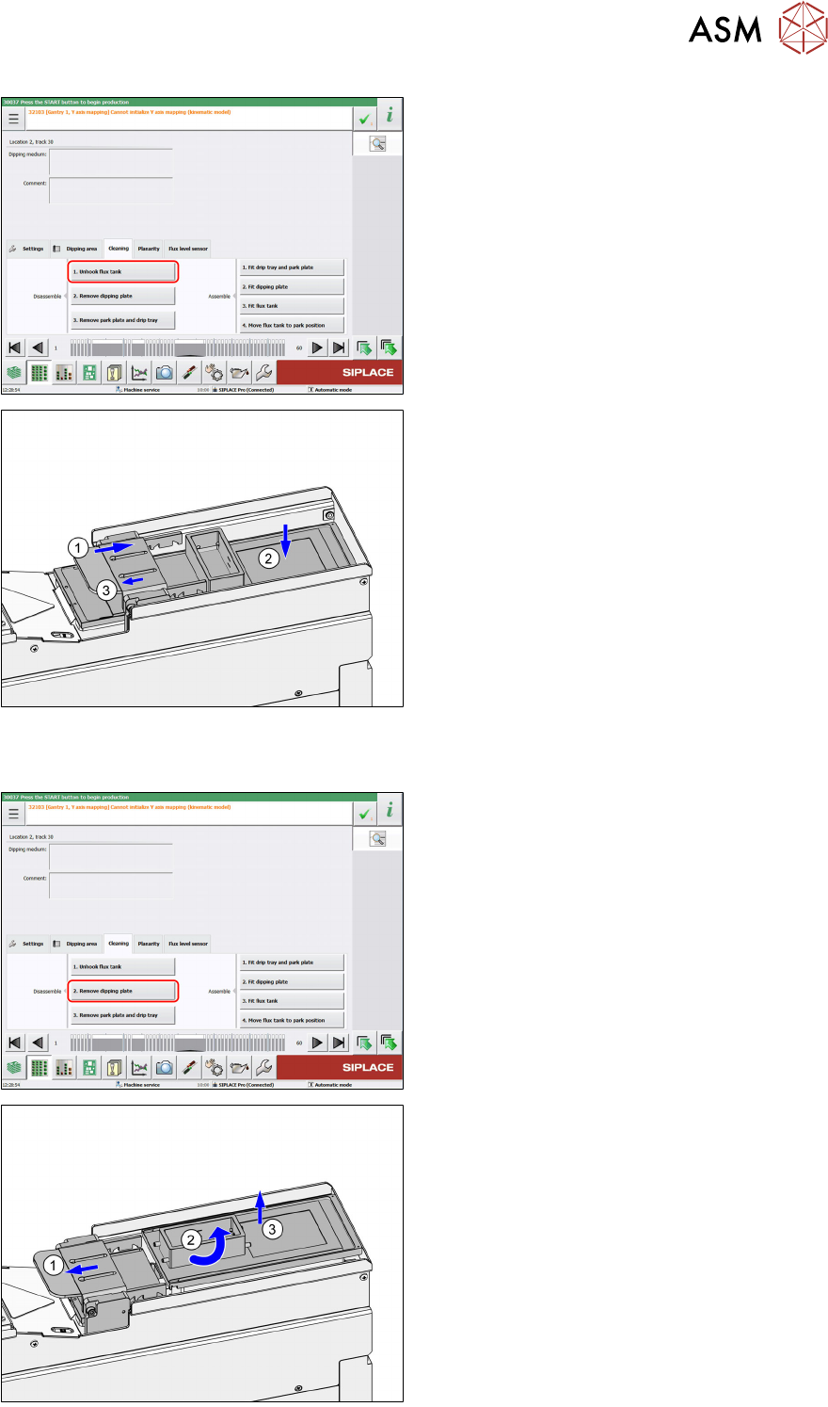Viewport: 828px width, 1407px height.
Task: Click '4. Move flux tank to park position', upper screenshot
Action: [x=292, y=325]
